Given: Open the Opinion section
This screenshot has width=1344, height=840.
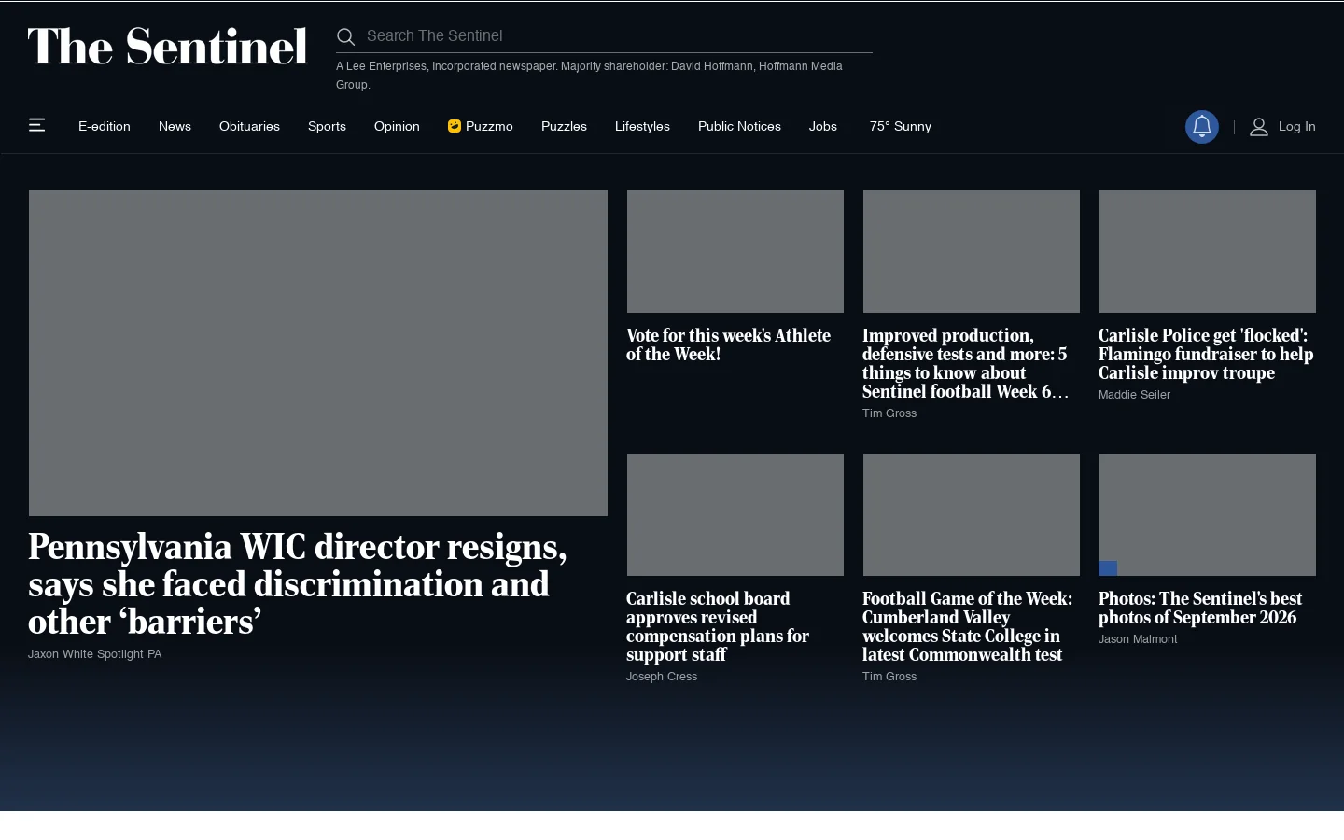Looking at the screenshot, I should click(397, 126).
